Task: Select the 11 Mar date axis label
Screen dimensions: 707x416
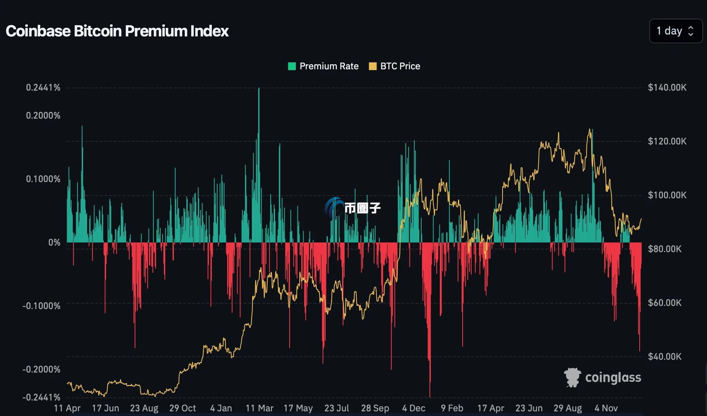Action: 259,408
